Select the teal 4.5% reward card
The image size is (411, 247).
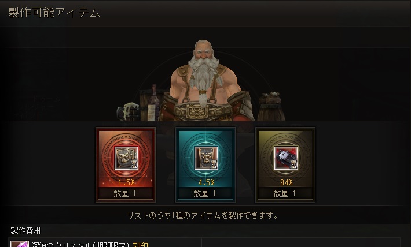pos(205,164)
